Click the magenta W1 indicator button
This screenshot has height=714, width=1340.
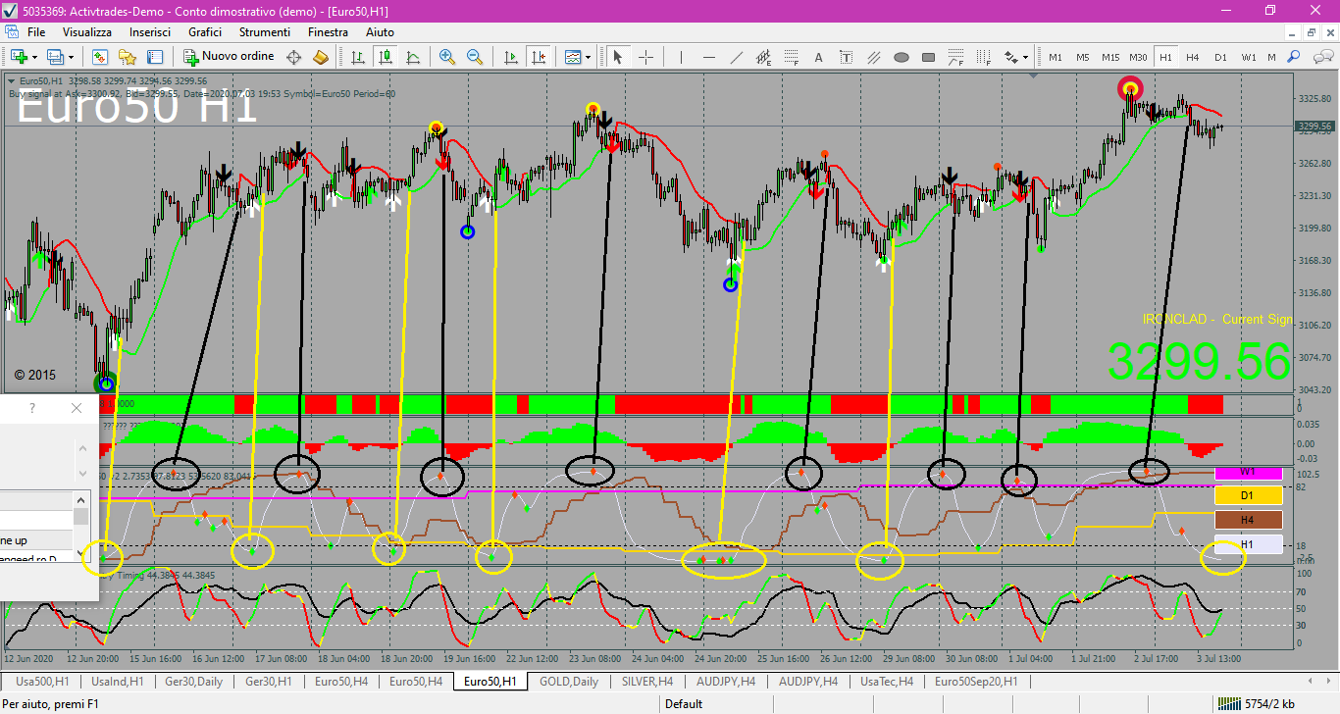pos(1249,473)
